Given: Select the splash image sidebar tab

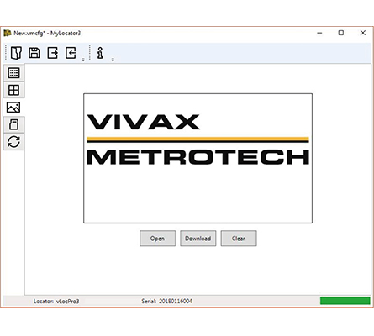Looking at the screenshot, I should point(13,108).
